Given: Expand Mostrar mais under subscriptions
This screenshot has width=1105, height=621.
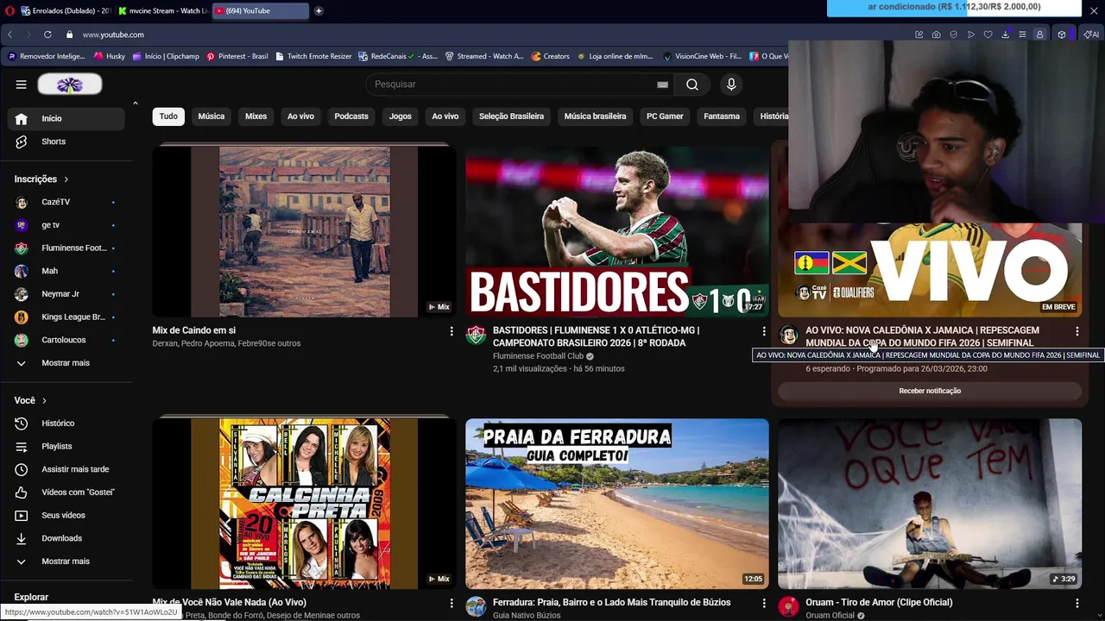Looking at the screenshot, I should 66,363.
